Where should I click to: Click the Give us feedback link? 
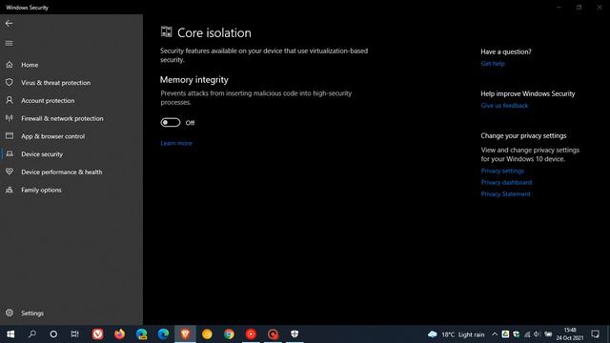coord(504,106)
